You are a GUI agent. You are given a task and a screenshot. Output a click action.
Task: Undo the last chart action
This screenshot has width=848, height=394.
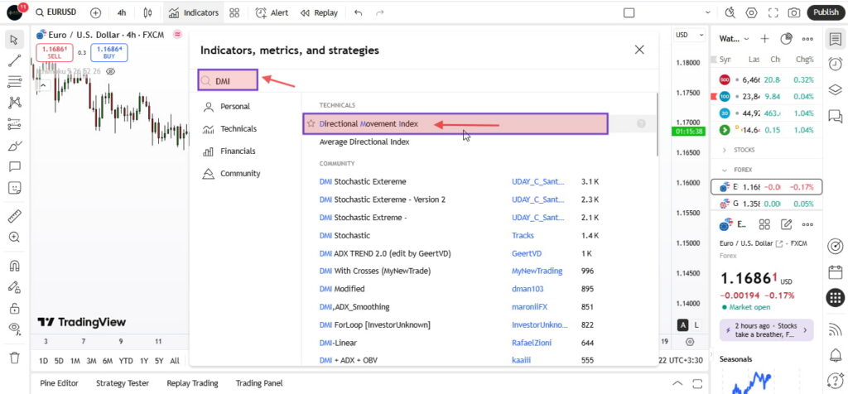coord(358,12)
